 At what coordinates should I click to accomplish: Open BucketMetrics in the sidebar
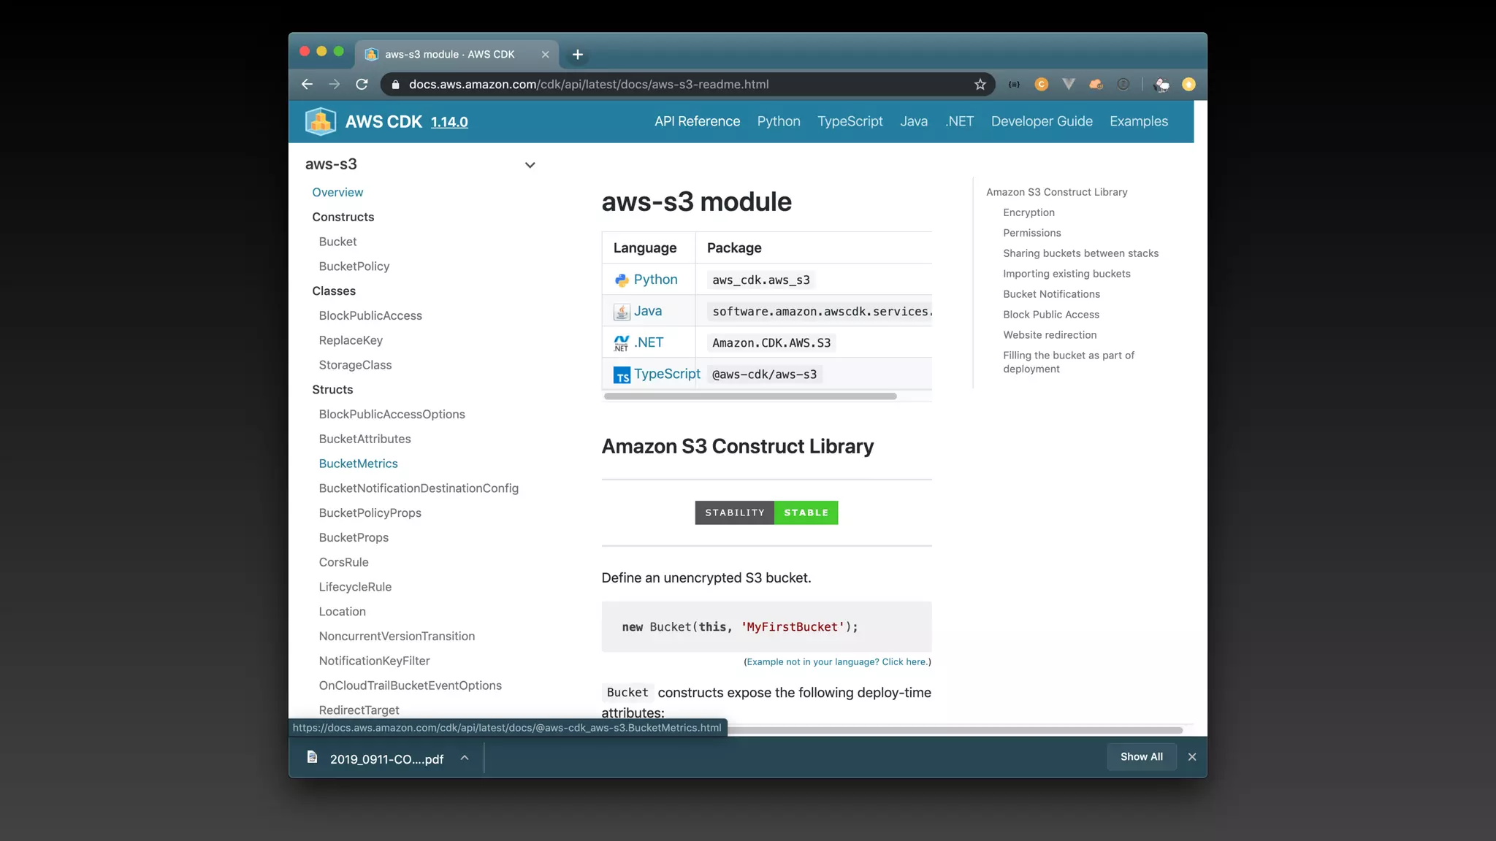tap(358, 464)
